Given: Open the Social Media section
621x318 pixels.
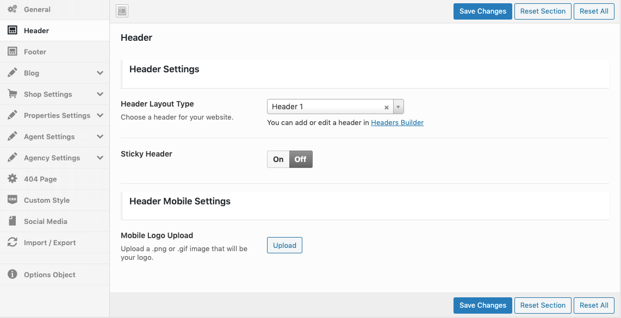Looking at the screenshot, I should click(46, 221).
